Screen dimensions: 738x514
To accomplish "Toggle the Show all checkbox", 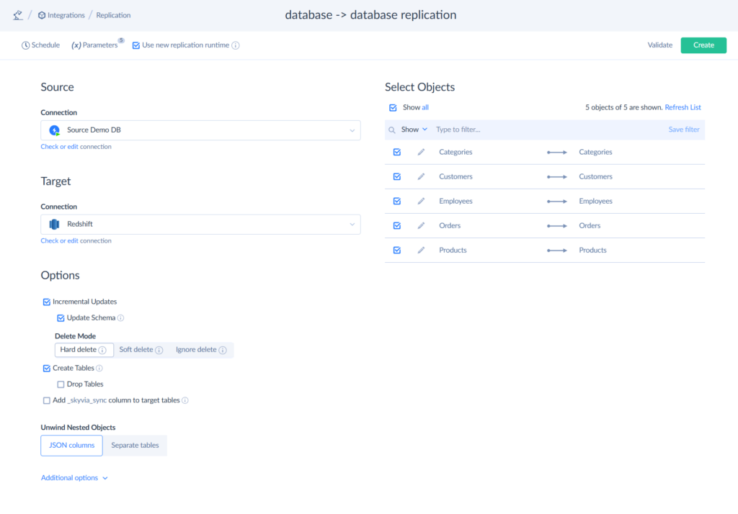I will click(x=393, y=108).
